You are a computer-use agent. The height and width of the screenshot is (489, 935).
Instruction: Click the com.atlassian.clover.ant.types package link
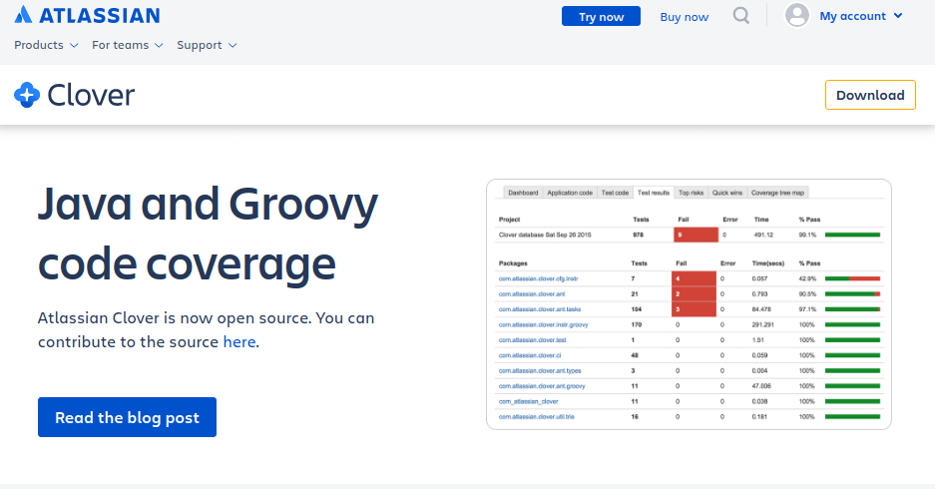point(540,370)
